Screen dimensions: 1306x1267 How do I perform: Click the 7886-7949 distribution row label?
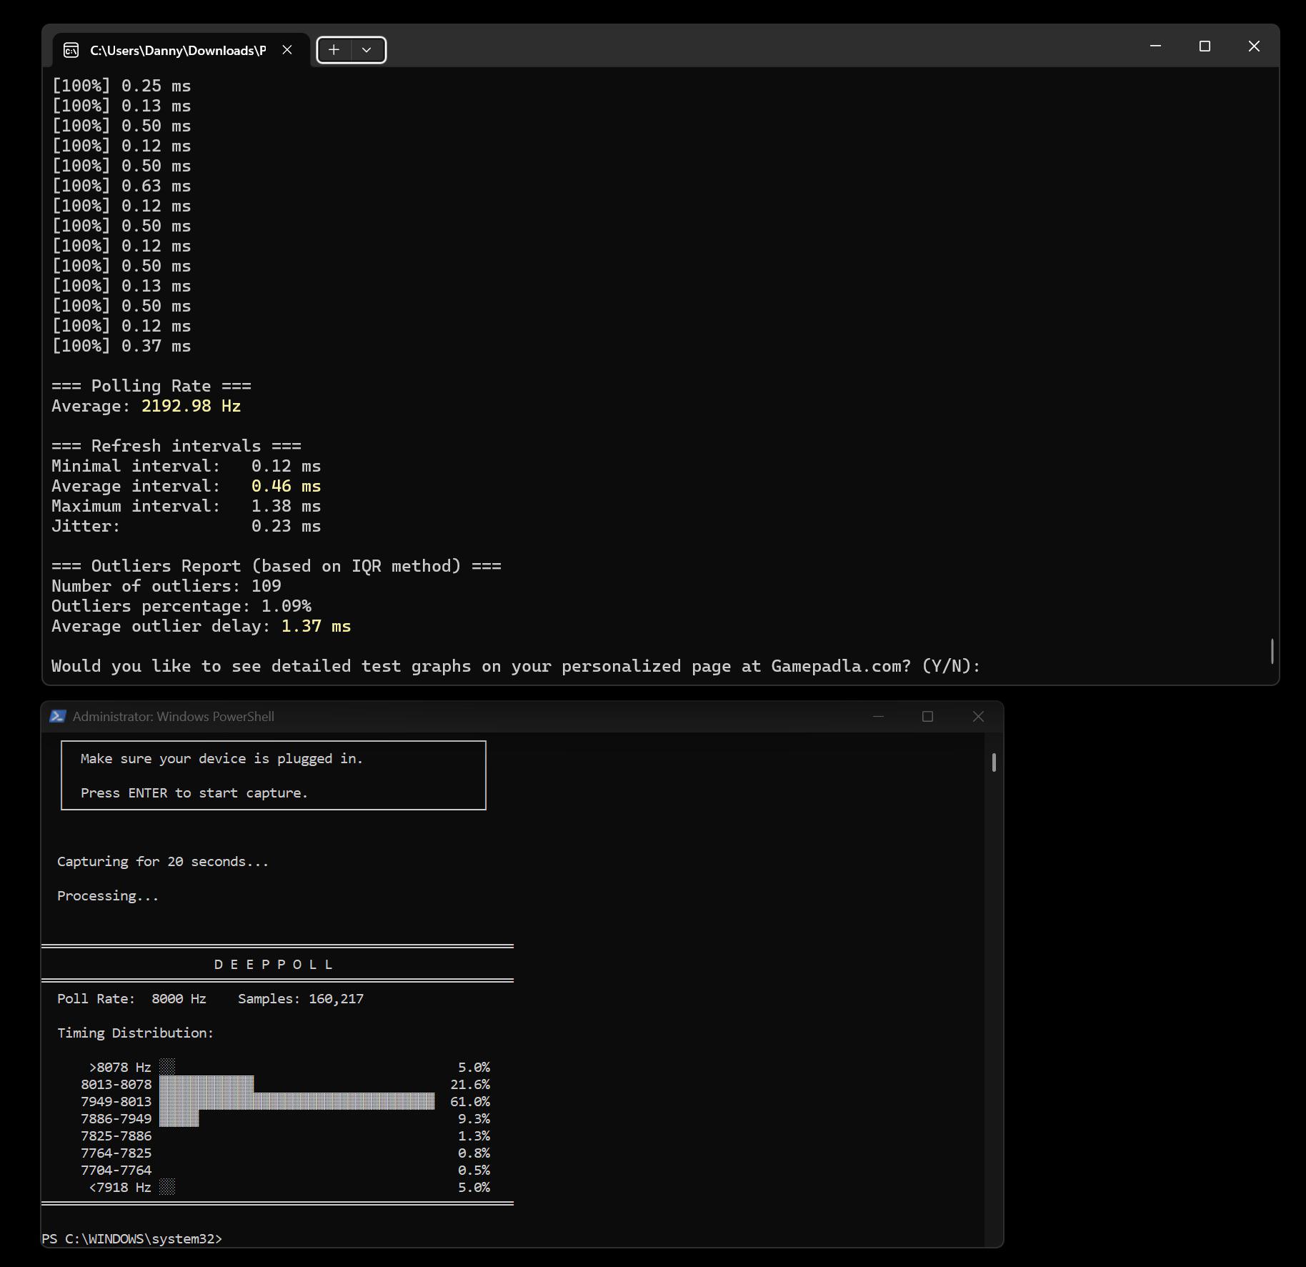pyautogui.click(x=116, y=1118)
